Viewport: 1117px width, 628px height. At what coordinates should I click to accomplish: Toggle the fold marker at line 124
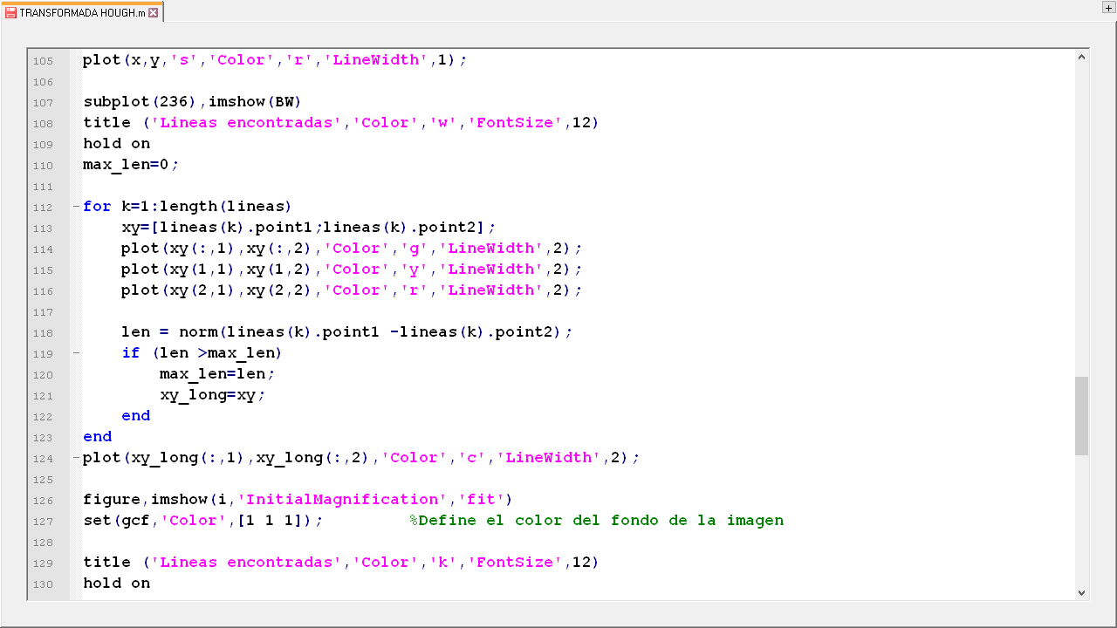click(x=76, y=458)
